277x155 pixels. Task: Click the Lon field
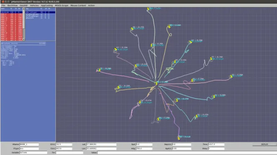pyautogui.click(x=101, y=148)
